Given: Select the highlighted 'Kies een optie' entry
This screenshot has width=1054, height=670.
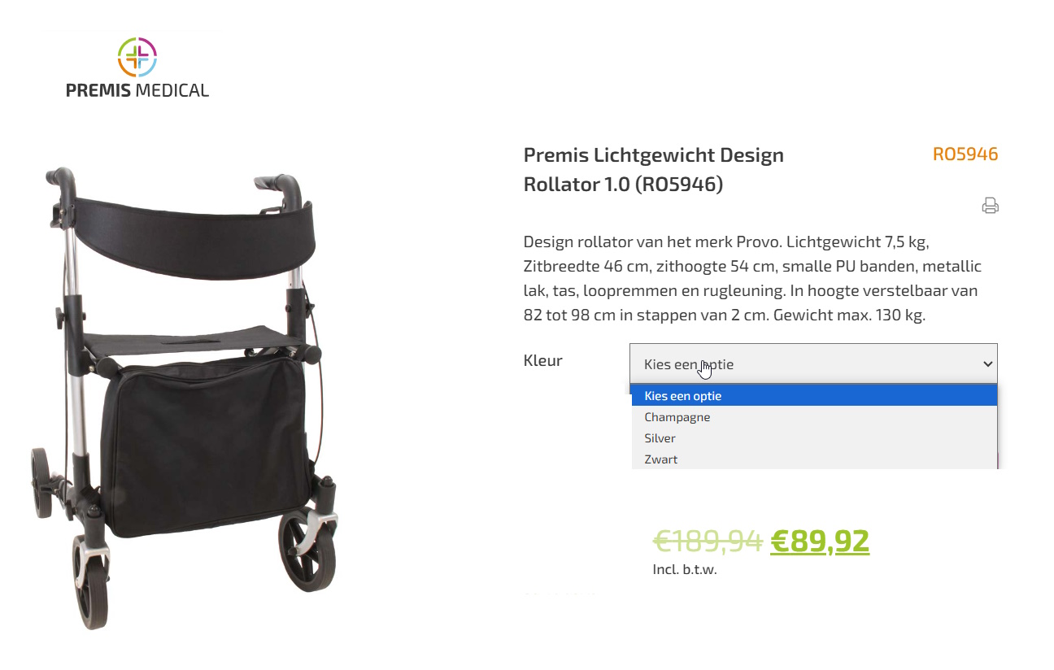Looking at the screenshot, I should 683,396.
